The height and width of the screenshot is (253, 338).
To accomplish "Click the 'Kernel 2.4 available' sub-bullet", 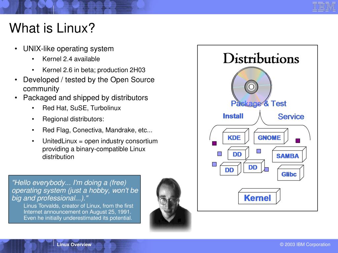I will (x=71, y=59).
